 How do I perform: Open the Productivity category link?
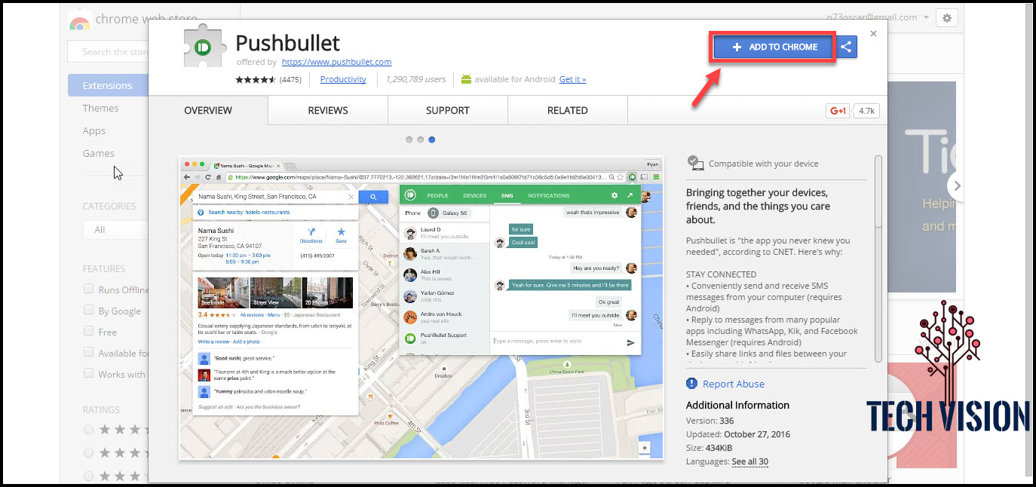pos(343,79)
